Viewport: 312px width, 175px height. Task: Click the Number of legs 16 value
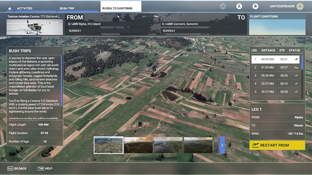[x=45, y=141]
